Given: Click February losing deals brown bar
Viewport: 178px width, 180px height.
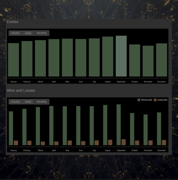Looking at the screenshot, I should 29,143.
